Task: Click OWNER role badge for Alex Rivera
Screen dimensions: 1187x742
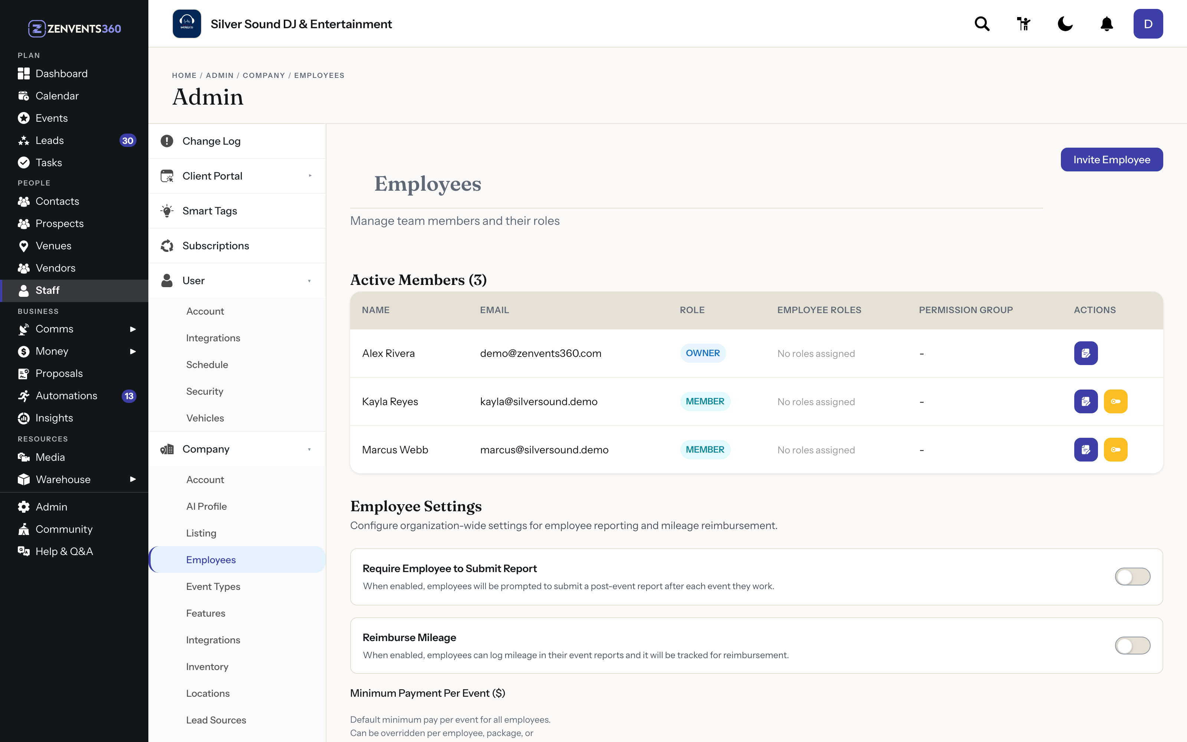Action: (703, 353)
